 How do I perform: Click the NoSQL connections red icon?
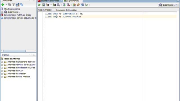click(2, 15)
